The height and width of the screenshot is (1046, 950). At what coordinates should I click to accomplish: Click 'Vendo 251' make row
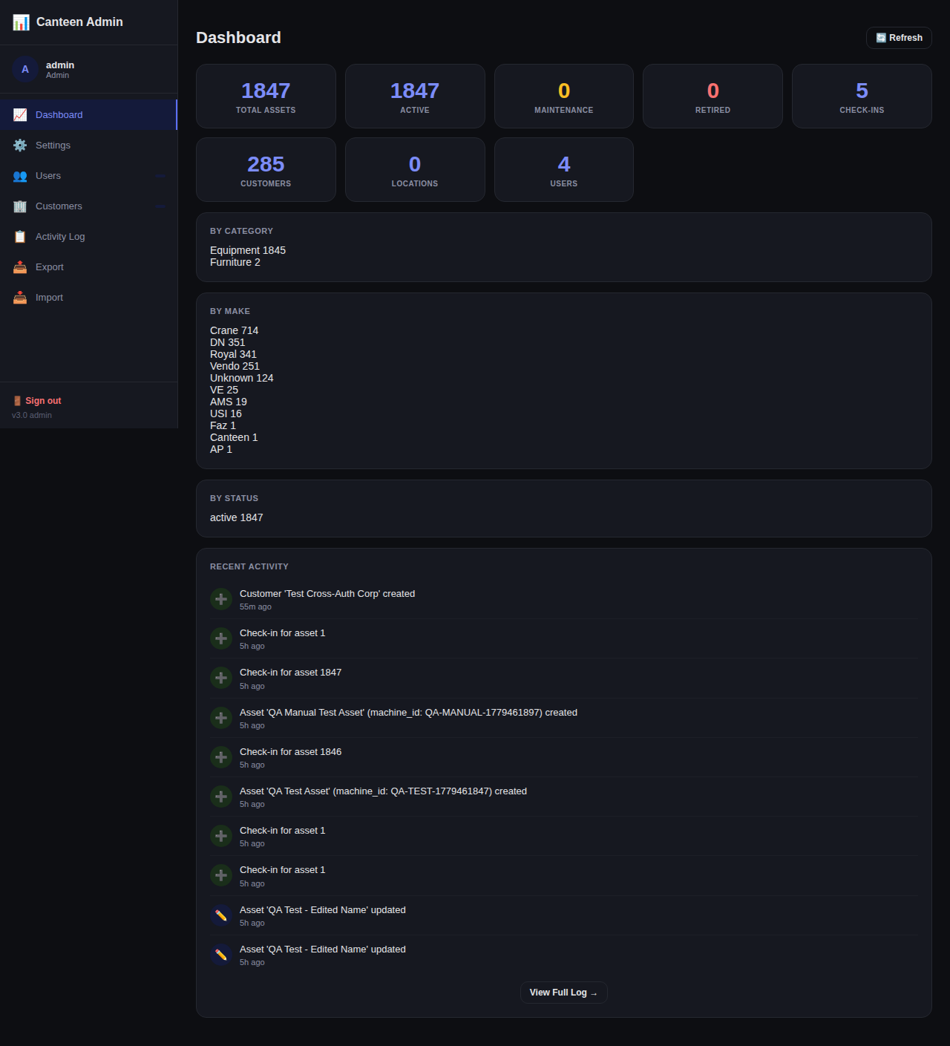tap(235, 366)
